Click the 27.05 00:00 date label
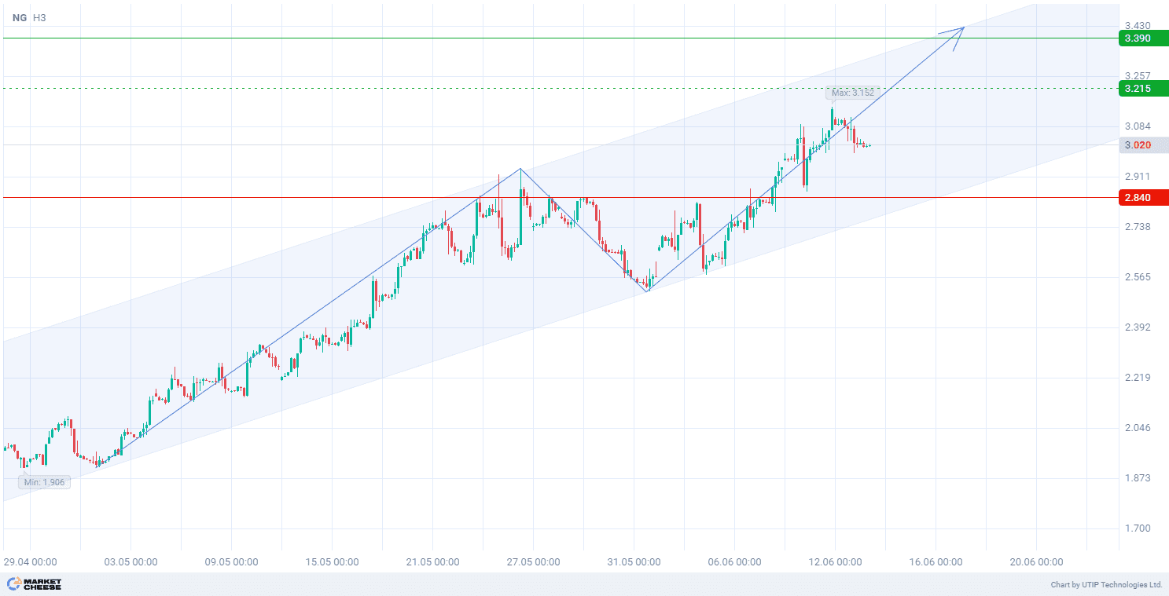Screen dimensions: 1169x596 (x=533, y=562)
